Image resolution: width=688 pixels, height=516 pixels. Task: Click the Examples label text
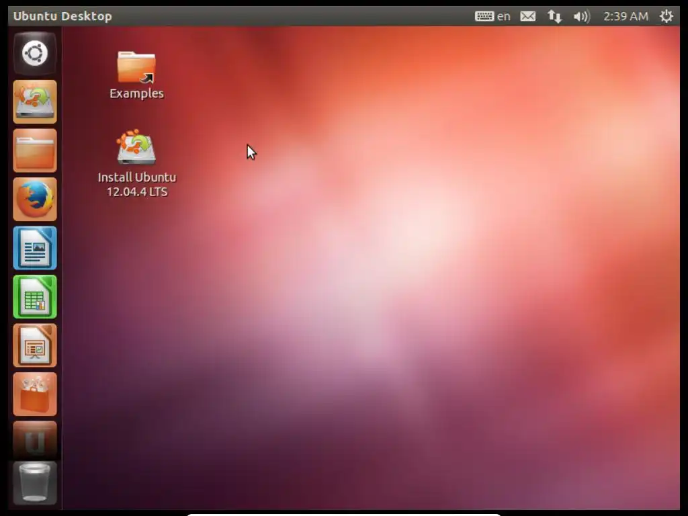pyautogui.click(x=136, y=93)
